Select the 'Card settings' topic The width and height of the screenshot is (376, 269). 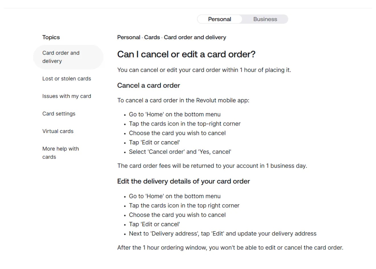[x=59, y=114]
